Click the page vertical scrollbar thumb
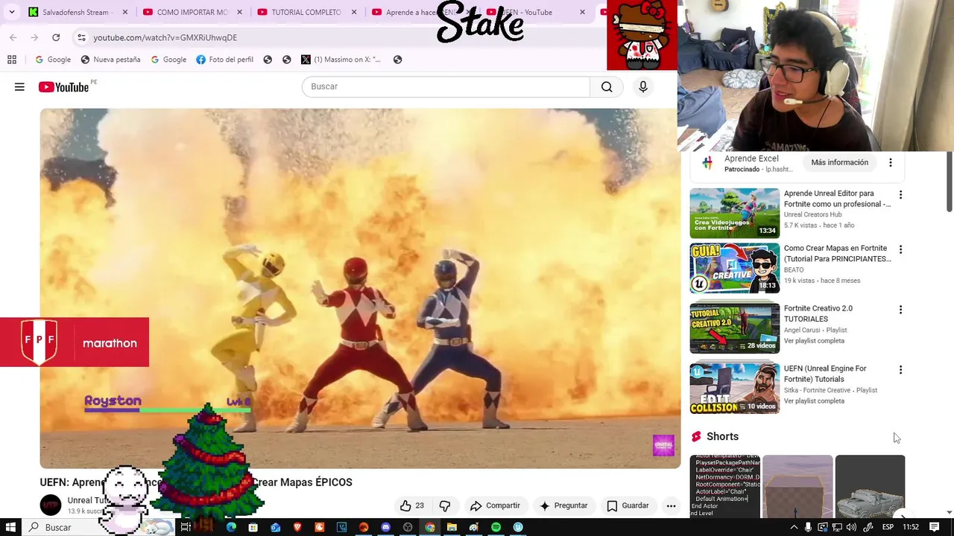954x536 pixels. (949, 181)
